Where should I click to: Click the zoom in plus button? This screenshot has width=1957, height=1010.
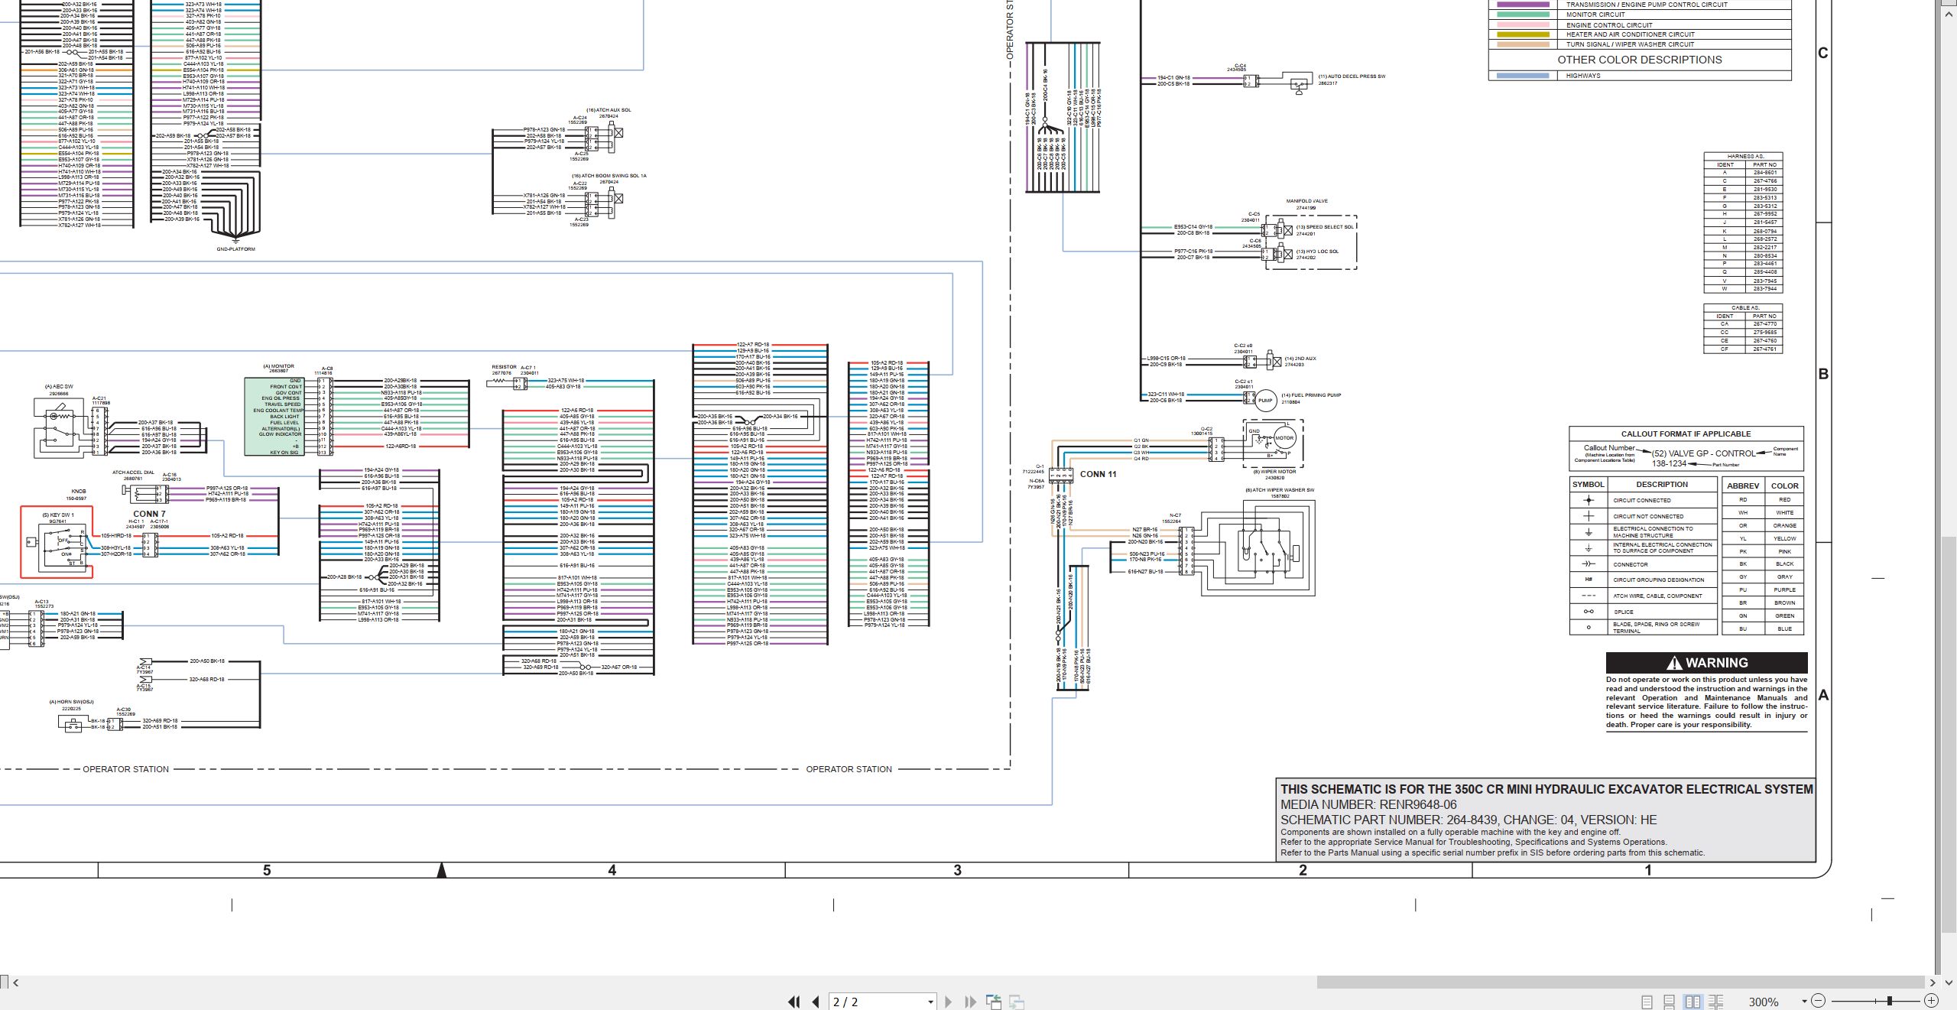click(x=1932, y=1001)
